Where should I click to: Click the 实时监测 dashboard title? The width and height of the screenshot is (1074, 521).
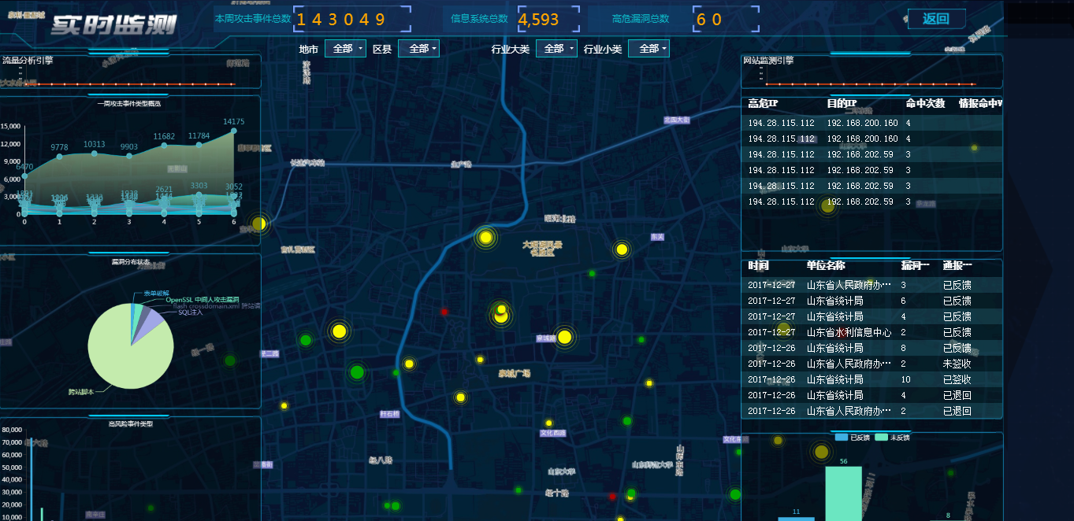[113, 25]
